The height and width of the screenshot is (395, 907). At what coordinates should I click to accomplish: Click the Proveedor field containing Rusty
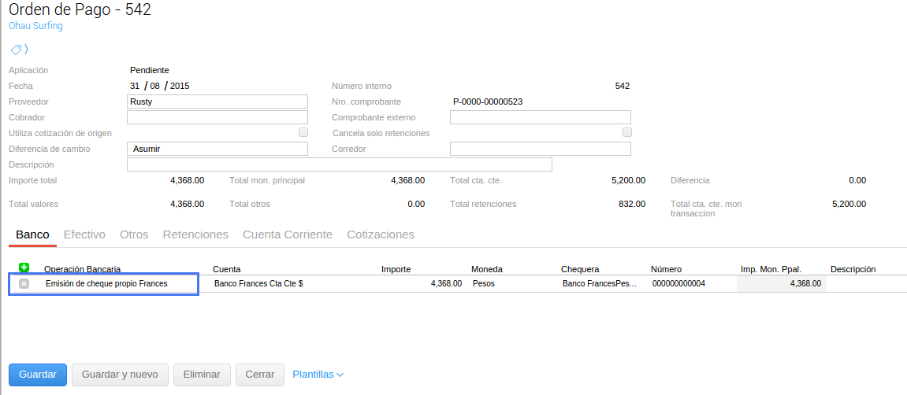tap(217, 102)
